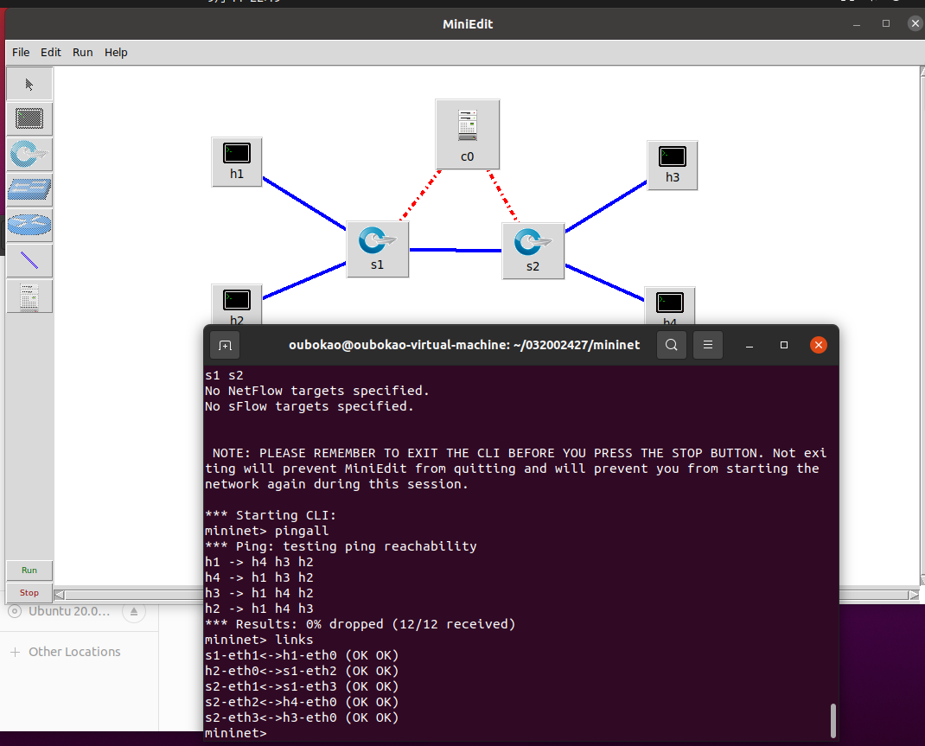This screenshot has width=925, height=746.
Task: Open the File menu
Action: [21, 53]
